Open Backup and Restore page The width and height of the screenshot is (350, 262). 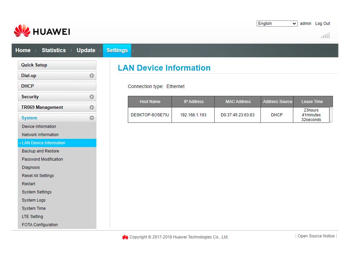(40, 151)
